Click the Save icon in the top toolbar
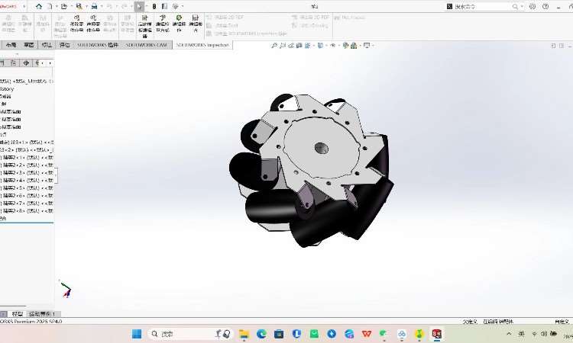573x343 pixels. [x=79, y=6]
